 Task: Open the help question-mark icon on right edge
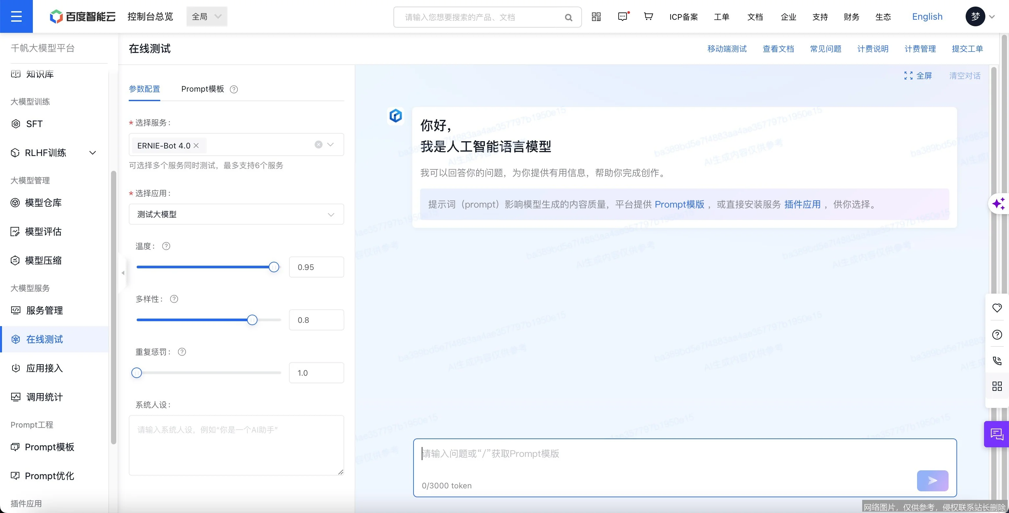(x=997, y=334)
